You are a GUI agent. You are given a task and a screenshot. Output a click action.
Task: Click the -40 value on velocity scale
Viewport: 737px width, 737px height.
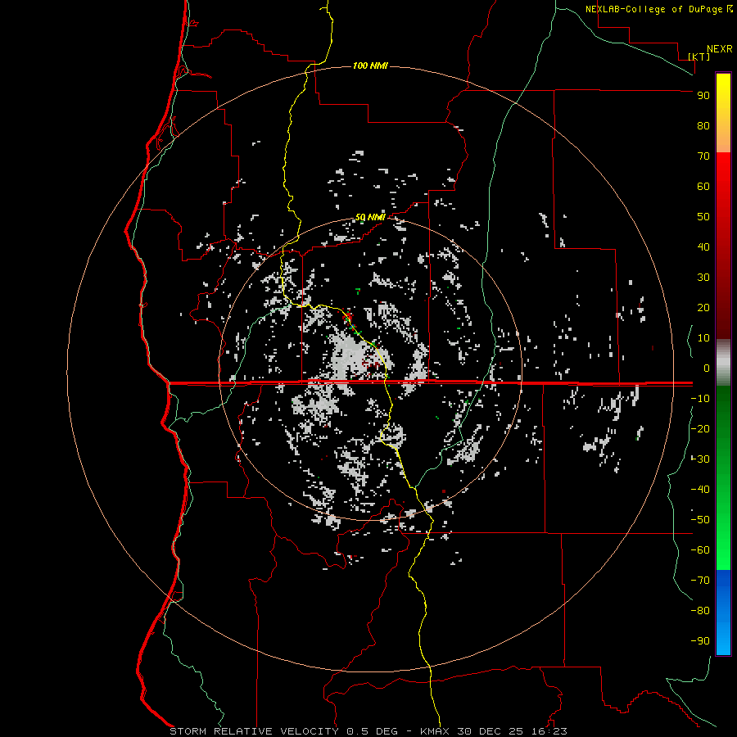pyautogui.click(x=700, y=490)
